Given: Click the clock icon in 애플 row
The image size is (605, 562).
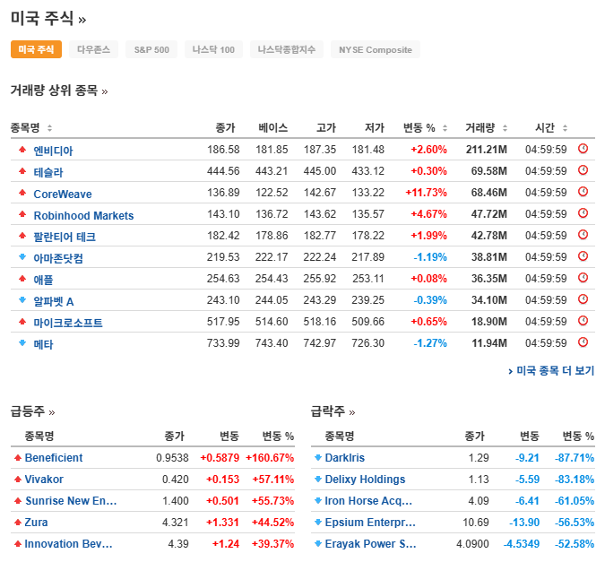Looking at the screenshot, I should pos(583,278).
